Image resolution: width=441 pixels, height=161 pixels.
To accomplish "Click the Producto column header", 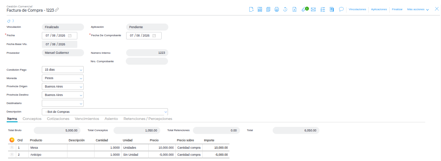I will click(36, 140).
